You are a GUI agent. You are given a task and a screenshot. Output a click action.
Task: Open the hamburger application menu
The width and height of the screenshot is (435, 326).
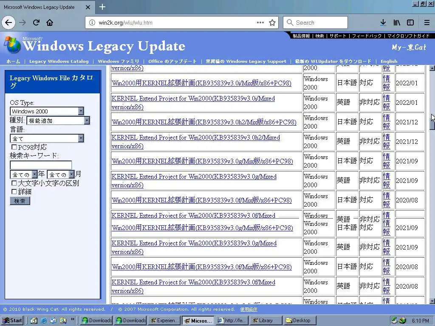[427, 22]
